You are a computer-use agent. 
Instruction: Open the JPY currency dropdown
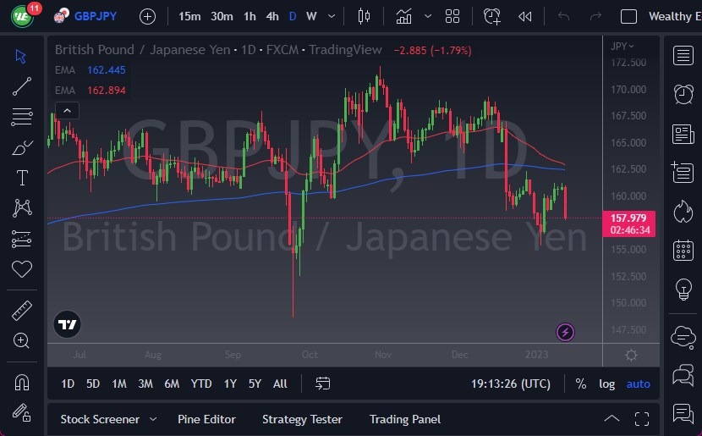[x=622, y=46]
